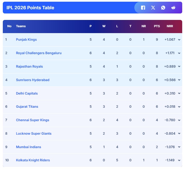Viewport: 185px width, 170px height.
Task: Expand Kolkata Knight Riders row chevron
Action: [179, 160]
